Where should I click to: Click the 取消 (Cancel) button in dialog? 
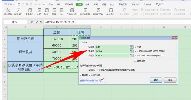click(x=170, y=80)
